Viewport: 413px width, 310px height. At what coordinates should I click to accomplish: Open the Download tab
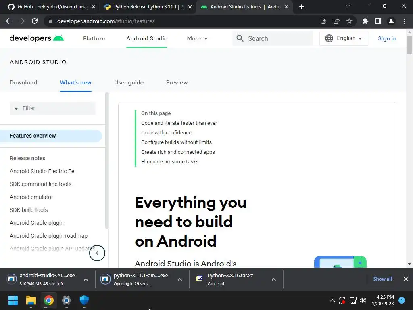point(23,82)
